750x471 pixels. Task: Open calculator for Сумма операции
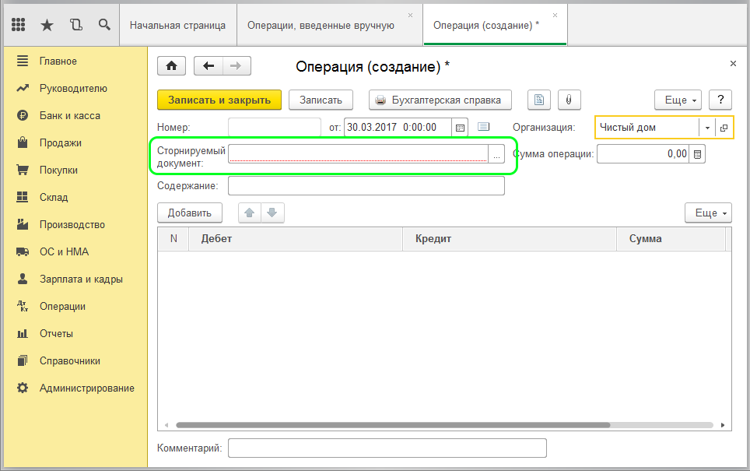coord(698,154)
